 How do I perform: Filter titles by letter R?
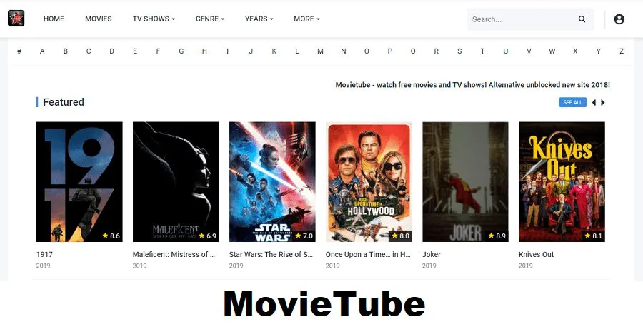pyautogui.click(x=436, y=51)
